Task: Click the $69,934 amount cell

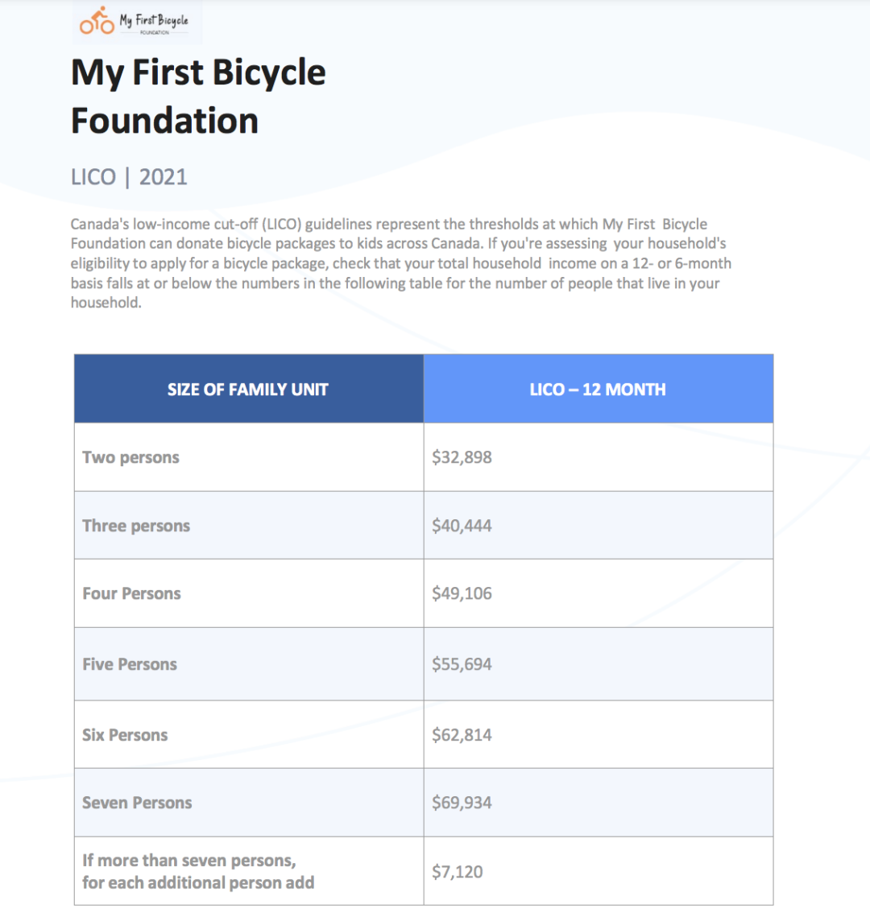Action: (x=462, y=803)
